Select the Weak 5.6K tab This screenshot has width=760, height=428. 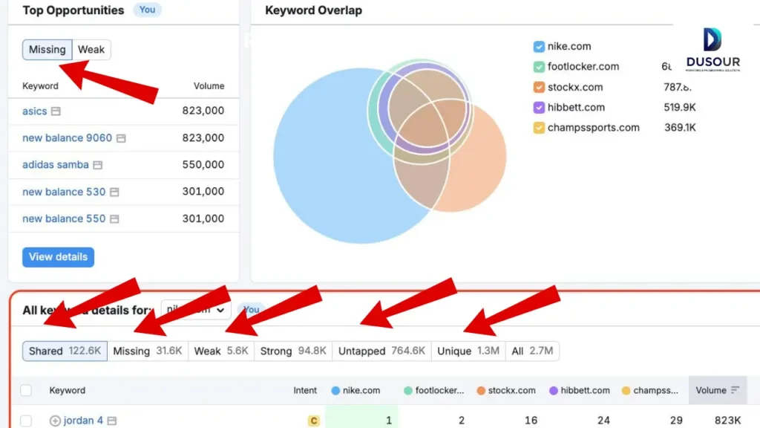click(221, 351)
